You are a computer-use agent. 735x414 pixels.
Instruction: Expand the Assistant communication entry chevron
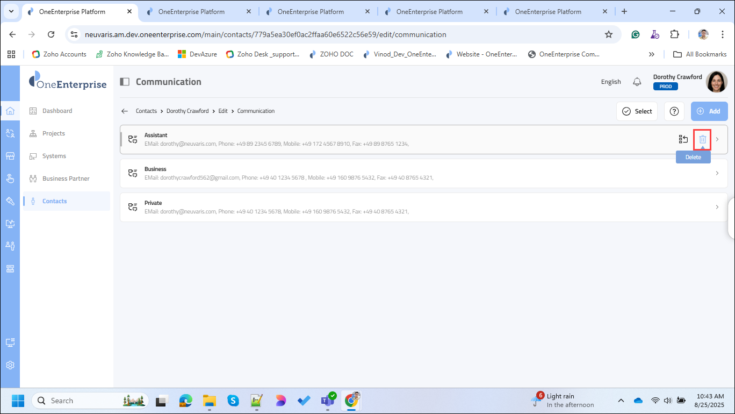[717, 139]
